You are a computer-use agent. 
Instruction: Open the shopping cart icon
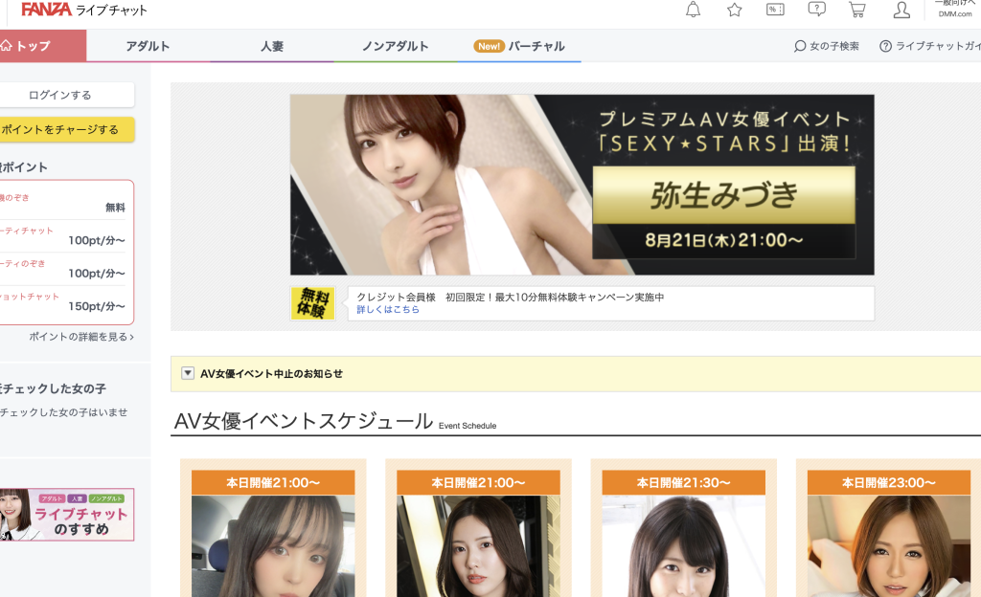click(857, 10)
